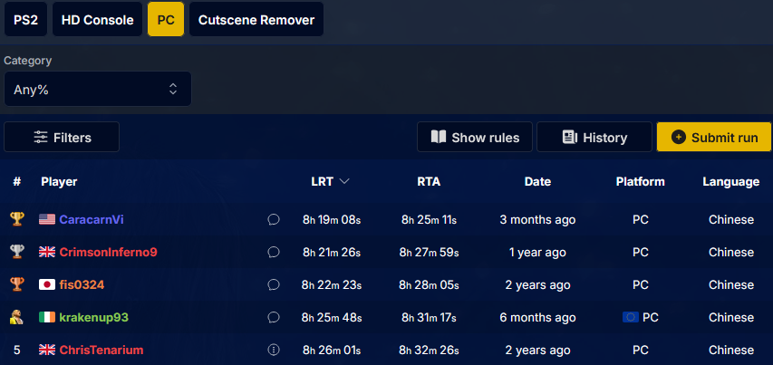Image resolution: width=773 pixels, height=365 pixels.
Task: Click rank number 5
Action: pyautogui.click(x=17, y=351)
